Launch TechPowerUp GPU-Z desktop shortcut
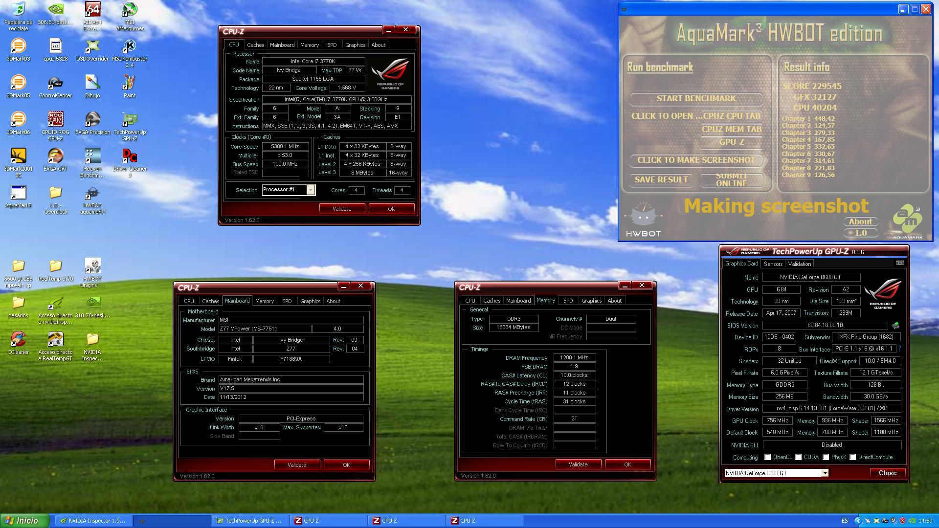 [130, 126]
